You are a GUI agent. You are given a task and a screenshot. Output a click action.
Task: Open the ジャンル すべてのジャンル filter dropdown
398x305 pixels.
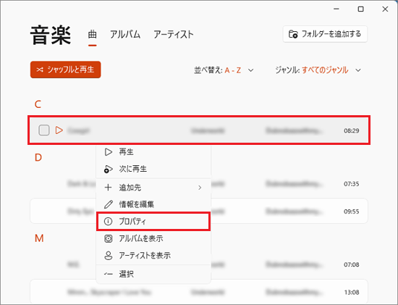pyautogui.click(x=318, y=70)
